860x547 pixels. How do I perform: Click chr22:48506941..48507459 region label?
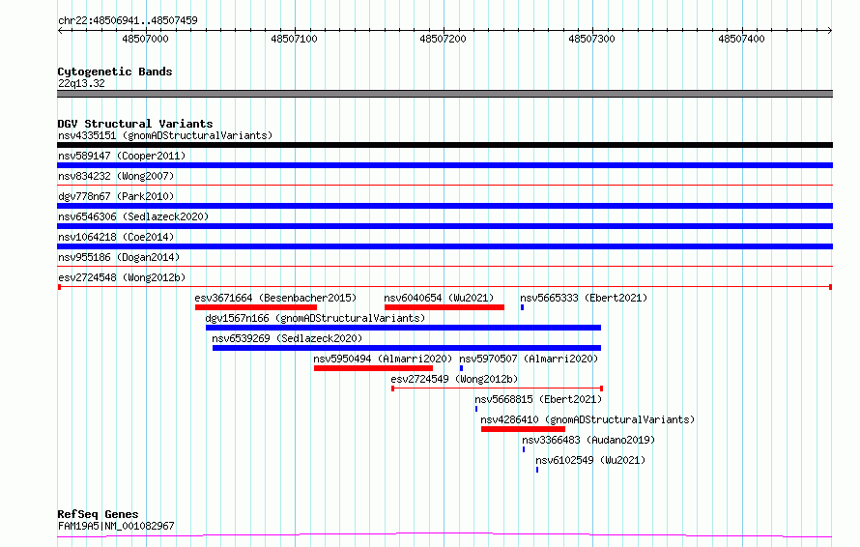(x=128, y=21)
